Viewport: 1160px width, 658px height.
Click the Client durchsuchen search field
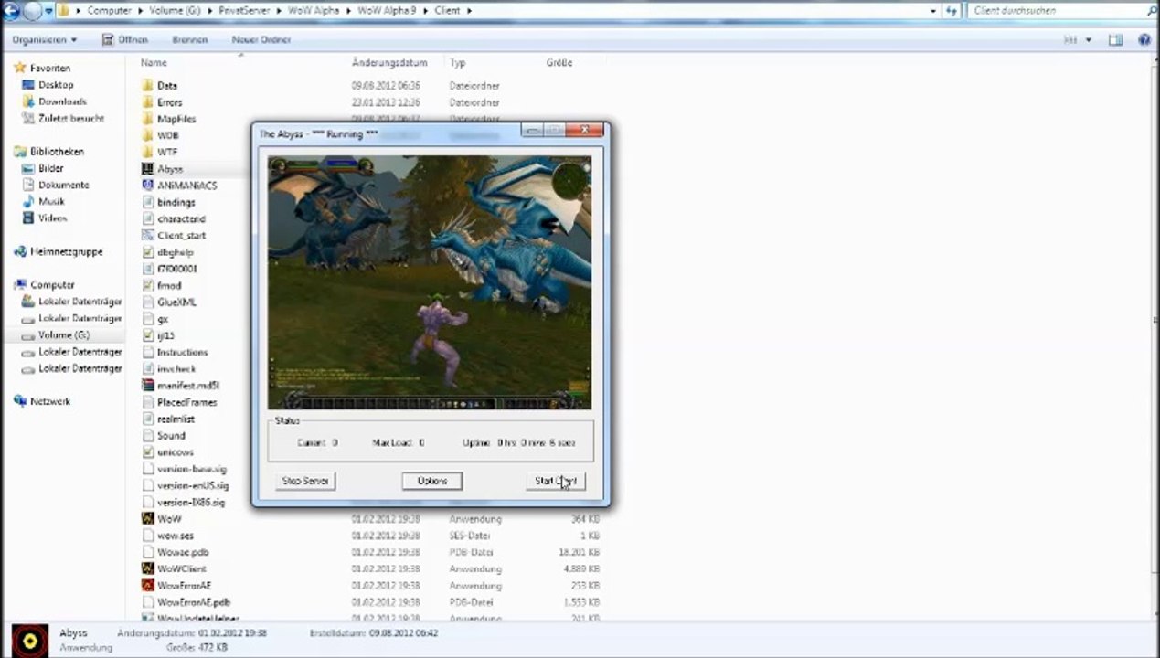coord(1056,11)
